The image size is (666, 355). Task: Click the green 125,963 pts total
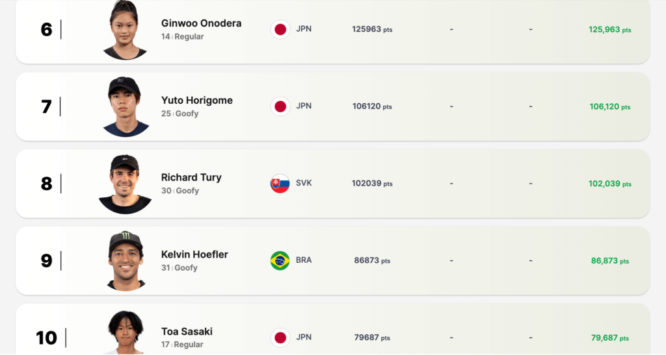(x=609, y=30)
